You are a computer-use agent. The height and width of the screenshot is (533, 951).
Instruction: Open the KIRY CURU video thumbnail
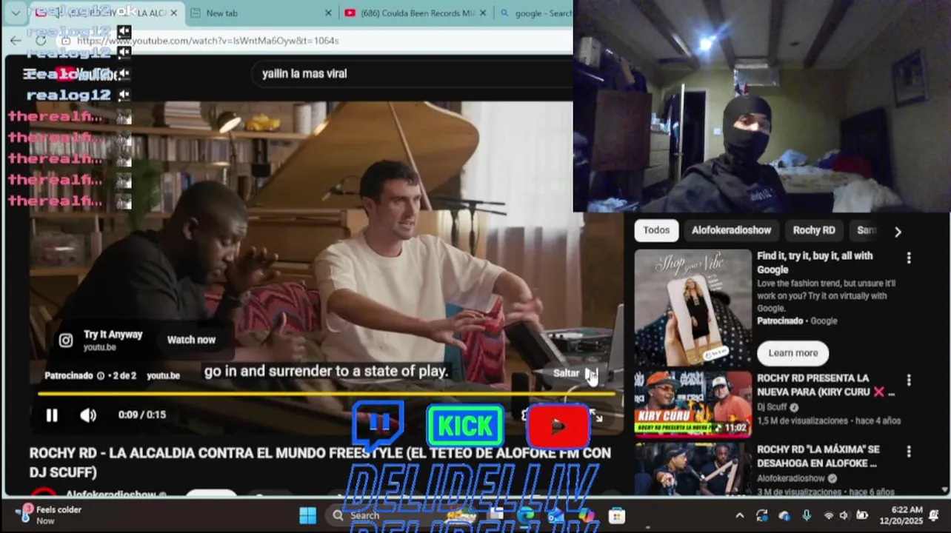click(x=693, y=404)
